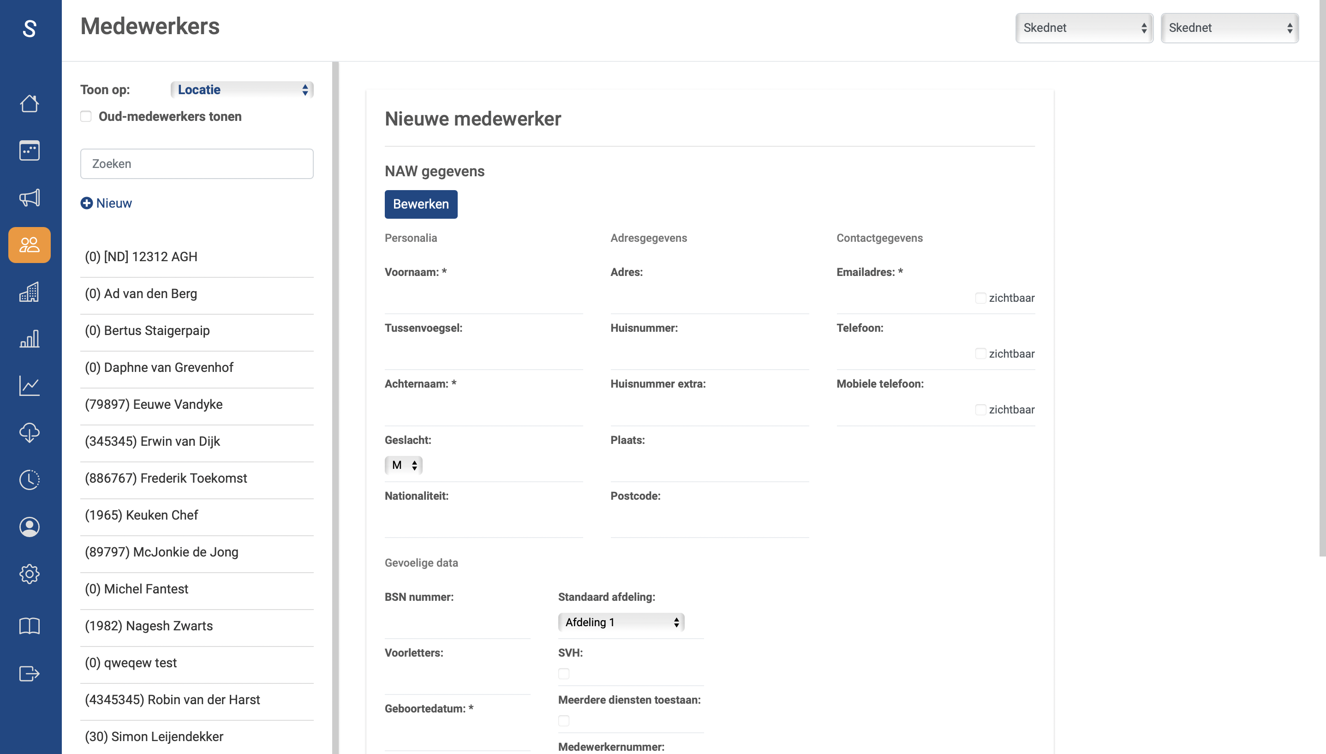Enable Oud-medewerkers tonen checkbox
This screenshot has height=754, width=1326.
click(x=86, y=117)
